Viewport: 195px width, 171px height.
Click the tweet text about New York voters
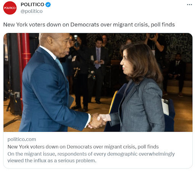click(89, 25)
